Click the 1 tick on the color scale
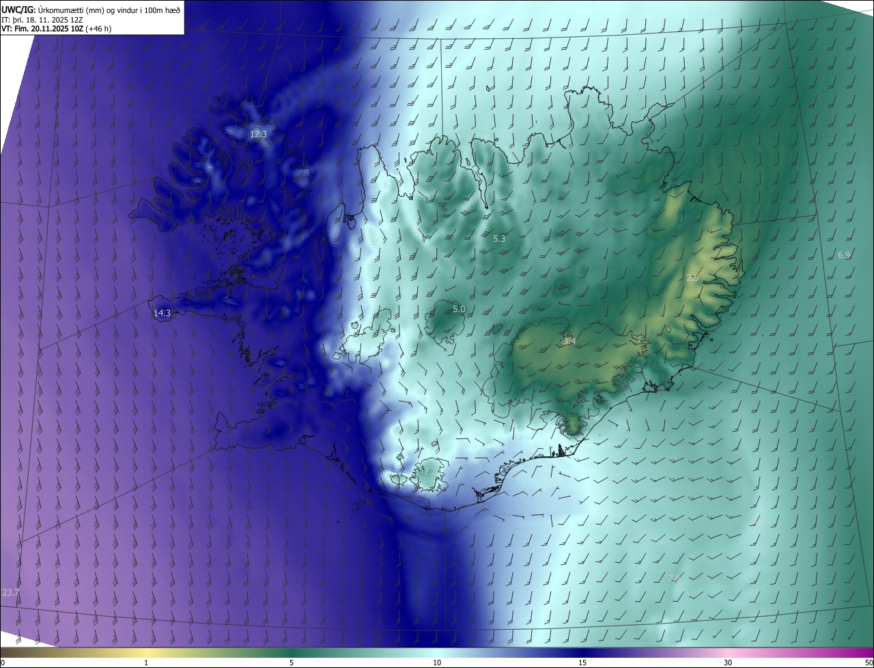 [x=146, y=663]
